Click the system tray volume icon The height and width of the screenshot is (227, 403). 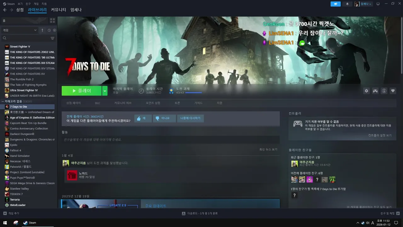[x=368, y=223]
